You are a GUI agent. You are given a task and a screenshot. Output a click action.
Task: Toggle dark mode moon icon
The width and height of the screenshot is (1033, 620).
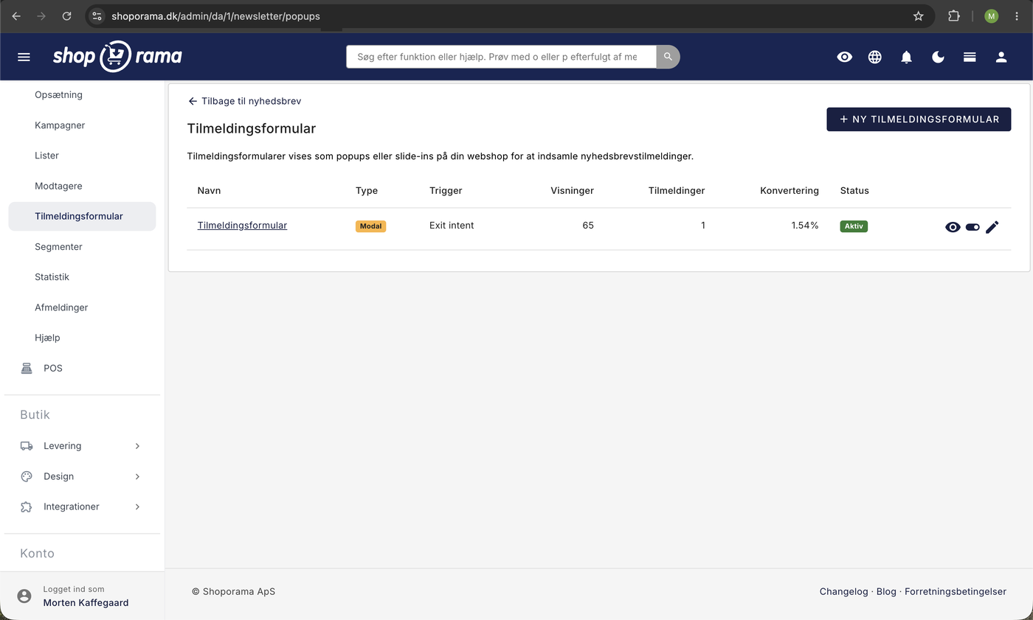tap(939, 57)
